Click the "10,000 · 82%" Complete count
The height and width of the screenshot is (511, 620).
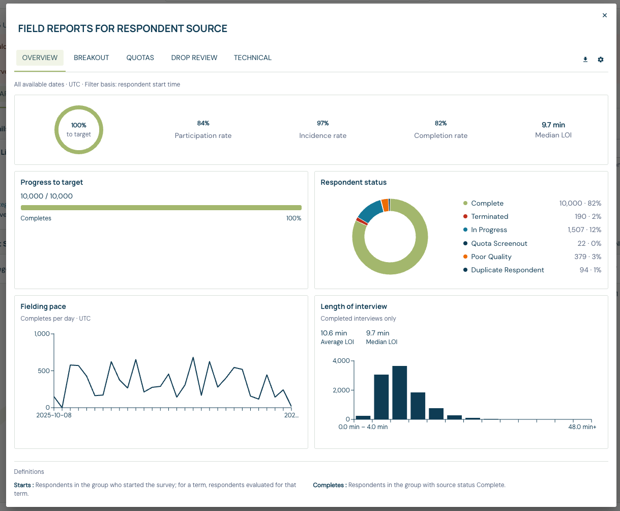580,203
